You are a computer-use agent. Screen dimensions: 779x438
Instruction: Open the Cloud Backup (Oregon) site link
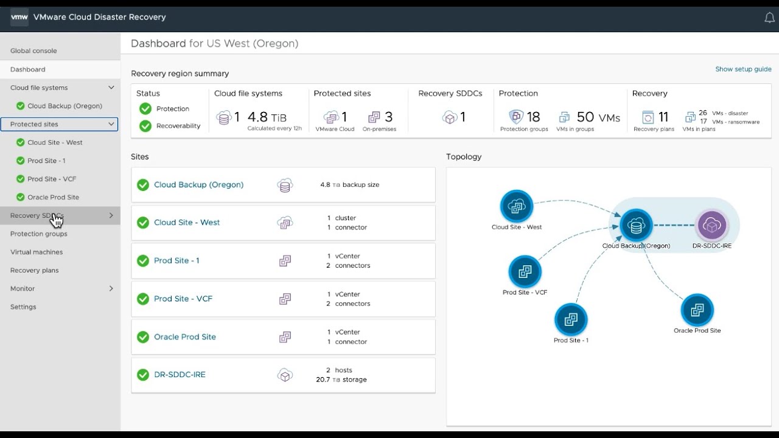pos(198,185)
